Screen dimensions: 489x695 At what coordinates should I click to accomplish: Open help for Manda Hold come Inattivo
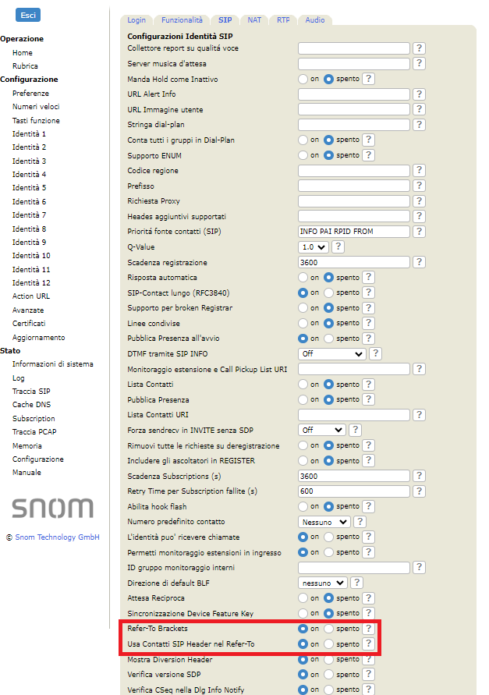coord(368,79)
